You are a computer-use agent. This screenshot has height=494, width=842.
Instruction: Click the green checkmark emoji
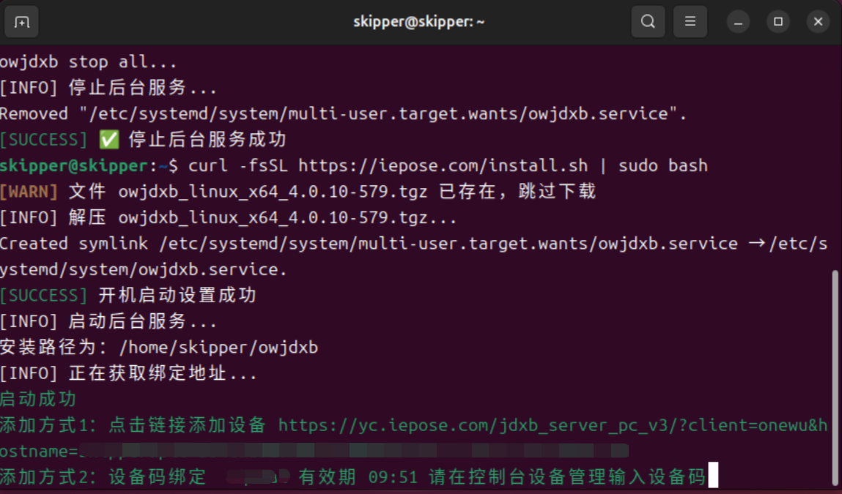108,139
